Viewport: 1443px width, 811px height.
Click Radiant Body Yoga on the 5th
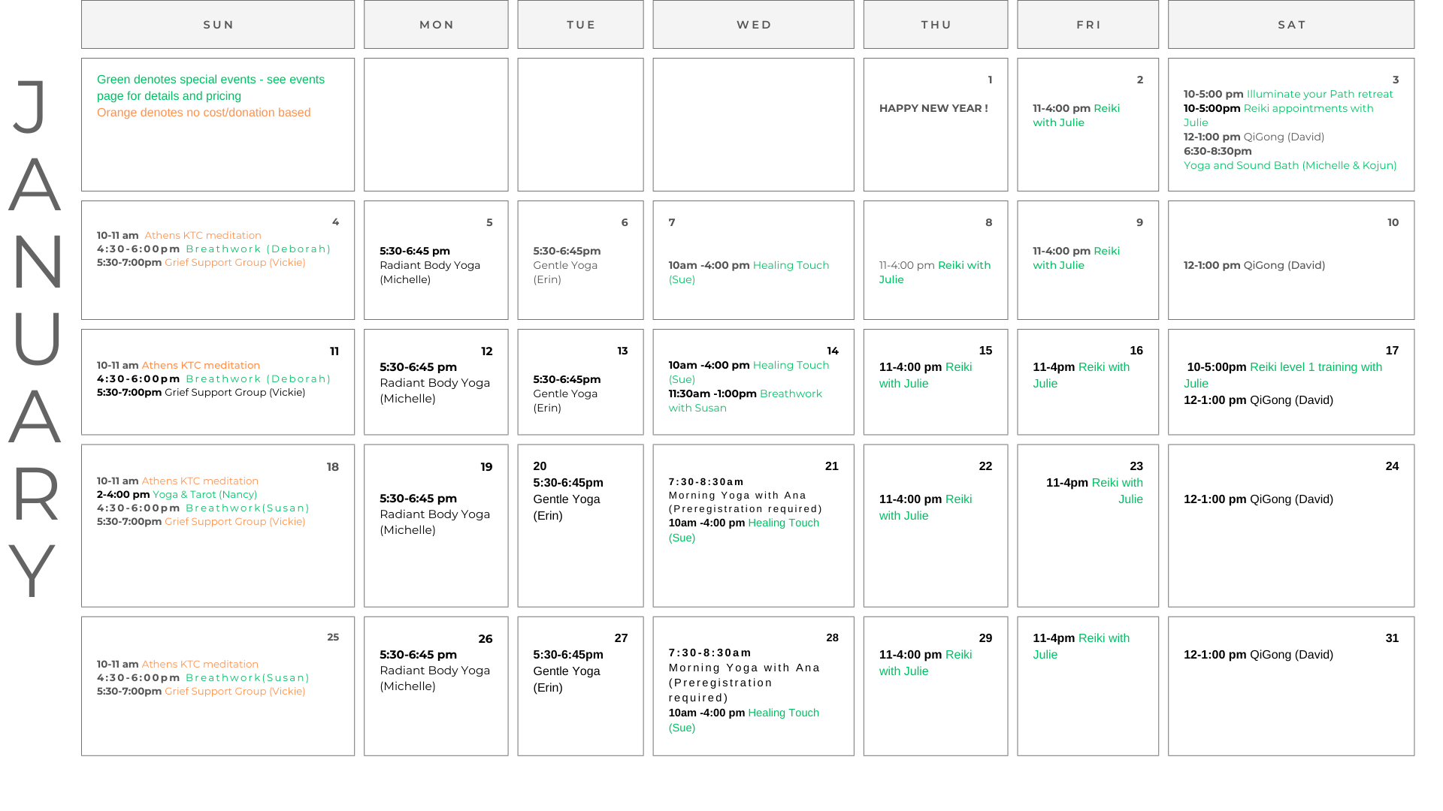click(x=429, y=265)
